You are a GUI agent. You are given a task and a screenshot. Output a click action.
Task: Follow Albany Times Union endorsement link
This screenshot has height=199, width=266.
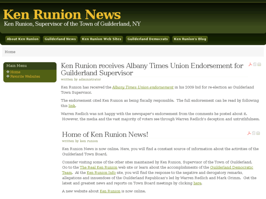[143, 87]
